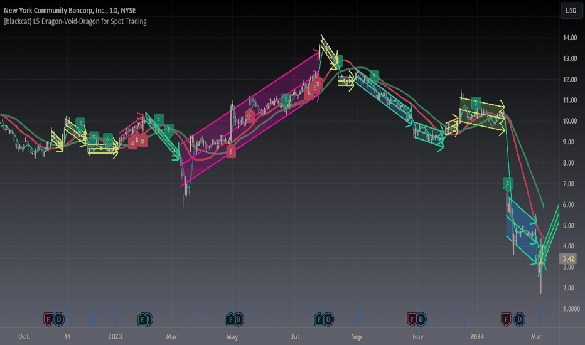This screenshot has width=585, height=345.
Task: Click the 2024 time axis label
Action: [x=477, y=337]
